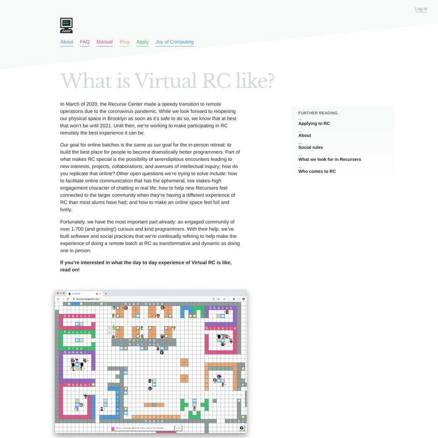438x438 pixels.
Task: Open What we look for in Recursers
Action: click(x=330, y=159)
